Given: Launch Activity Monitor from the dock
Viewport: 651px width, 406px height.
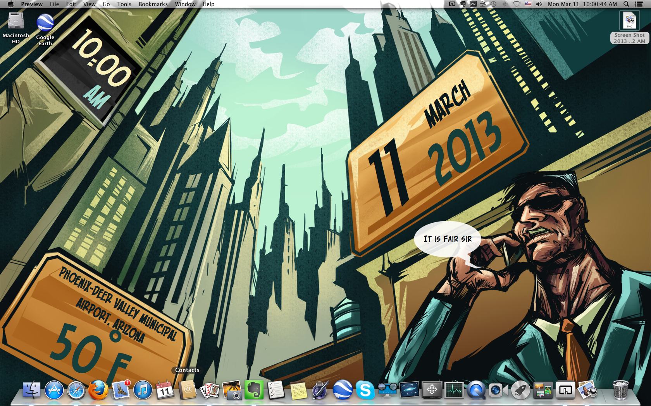Looking at the screenshot, I should [x=454, y=390].
